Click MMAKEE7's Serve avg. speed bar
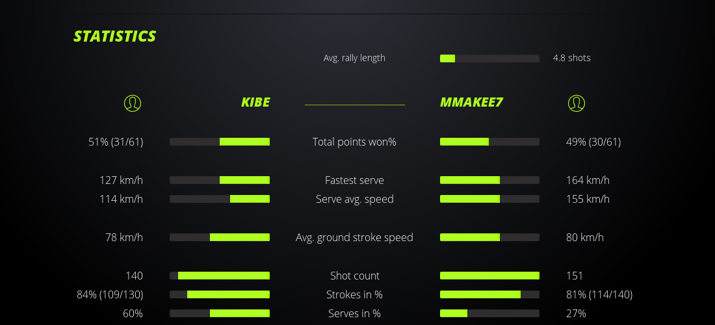 tap(489, 199)
